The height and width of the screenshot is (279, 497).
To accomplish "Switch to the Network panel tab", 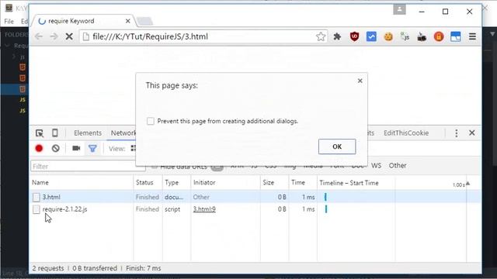I will point(123,133).
